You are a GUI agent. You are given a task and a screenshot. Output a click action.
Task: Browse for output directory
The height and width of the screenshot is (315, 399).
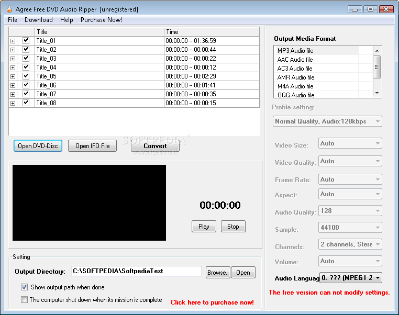click(x=218, y=272)
